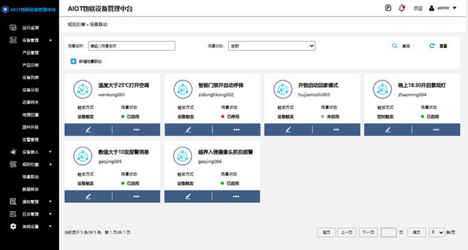The width and height of the screenshot is (468, 250).
Task: Expand the 设备接入 menu arrow
Action: (x=50, y=152)
